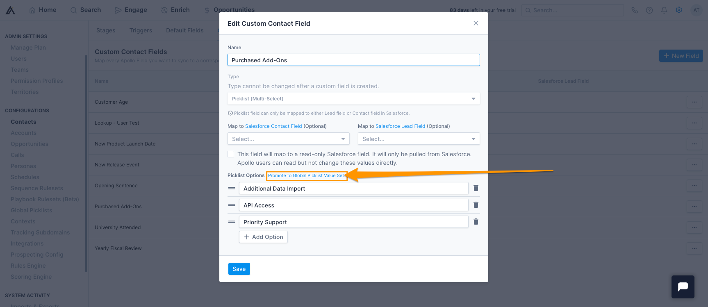The image size is (708, 307).
Task: Open the help icon in the top bar
Action: pos(649,10)
